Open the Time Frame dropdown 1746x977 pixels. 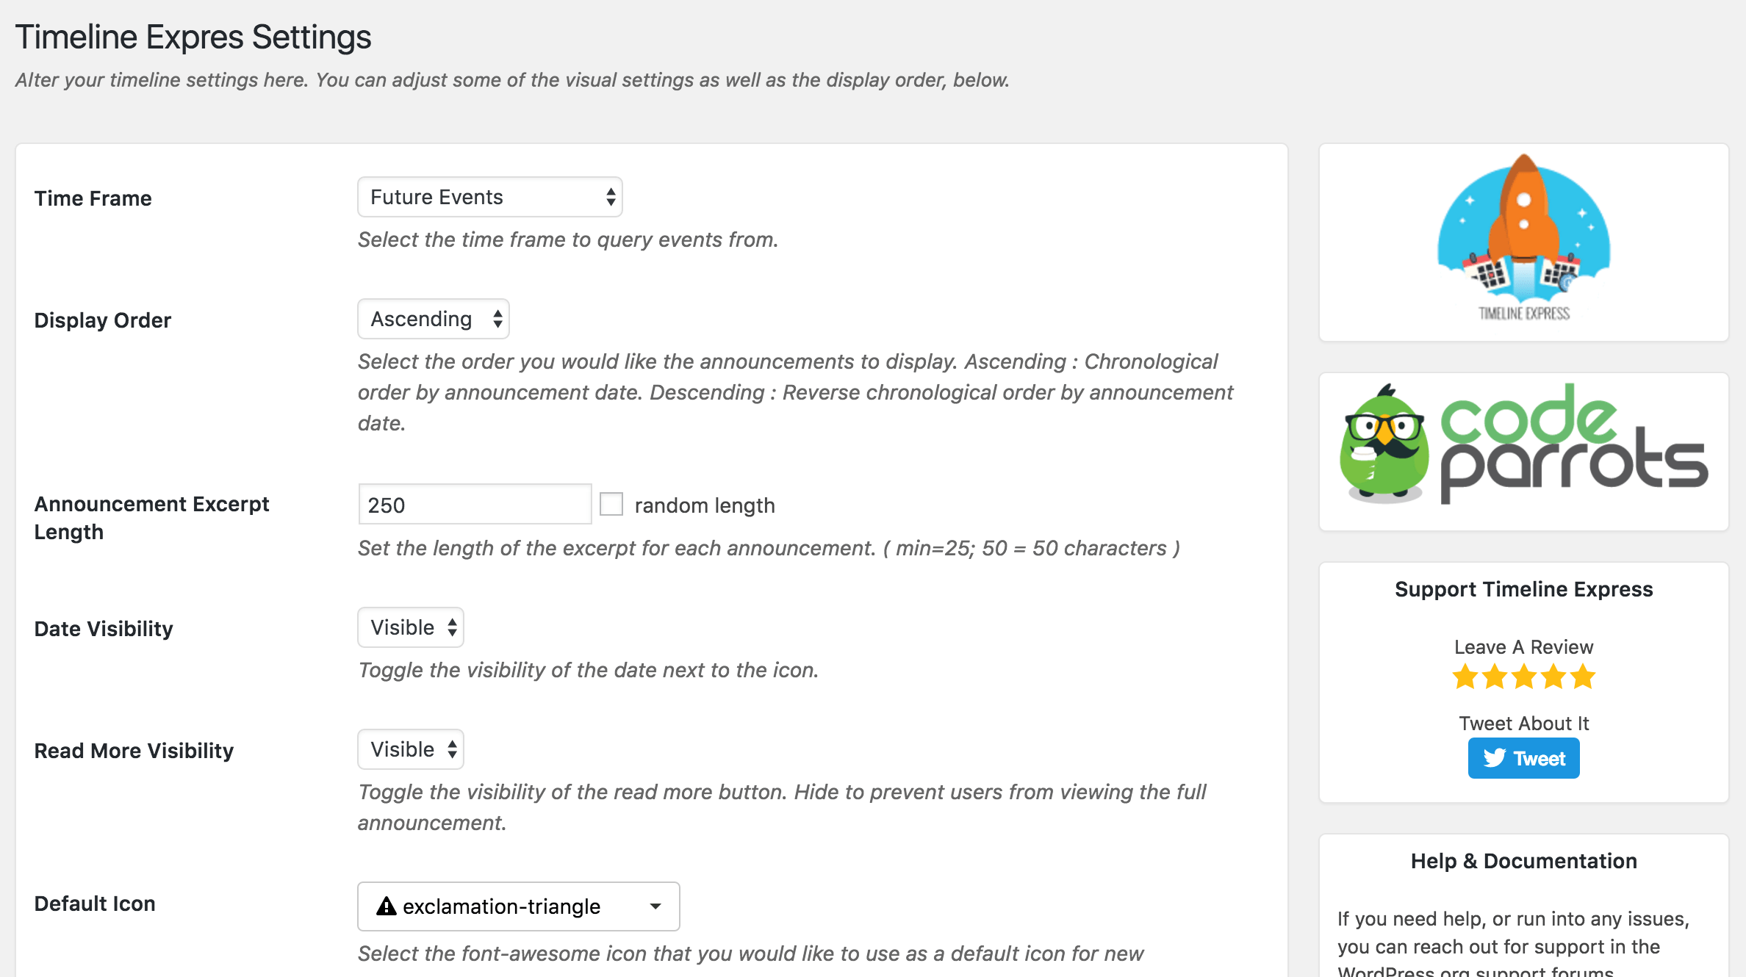tap(489, 197)
